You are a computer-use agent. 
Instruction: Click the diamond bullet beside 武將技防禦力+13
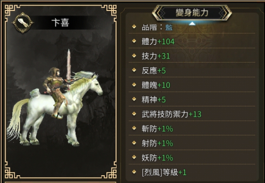[134, 114]
